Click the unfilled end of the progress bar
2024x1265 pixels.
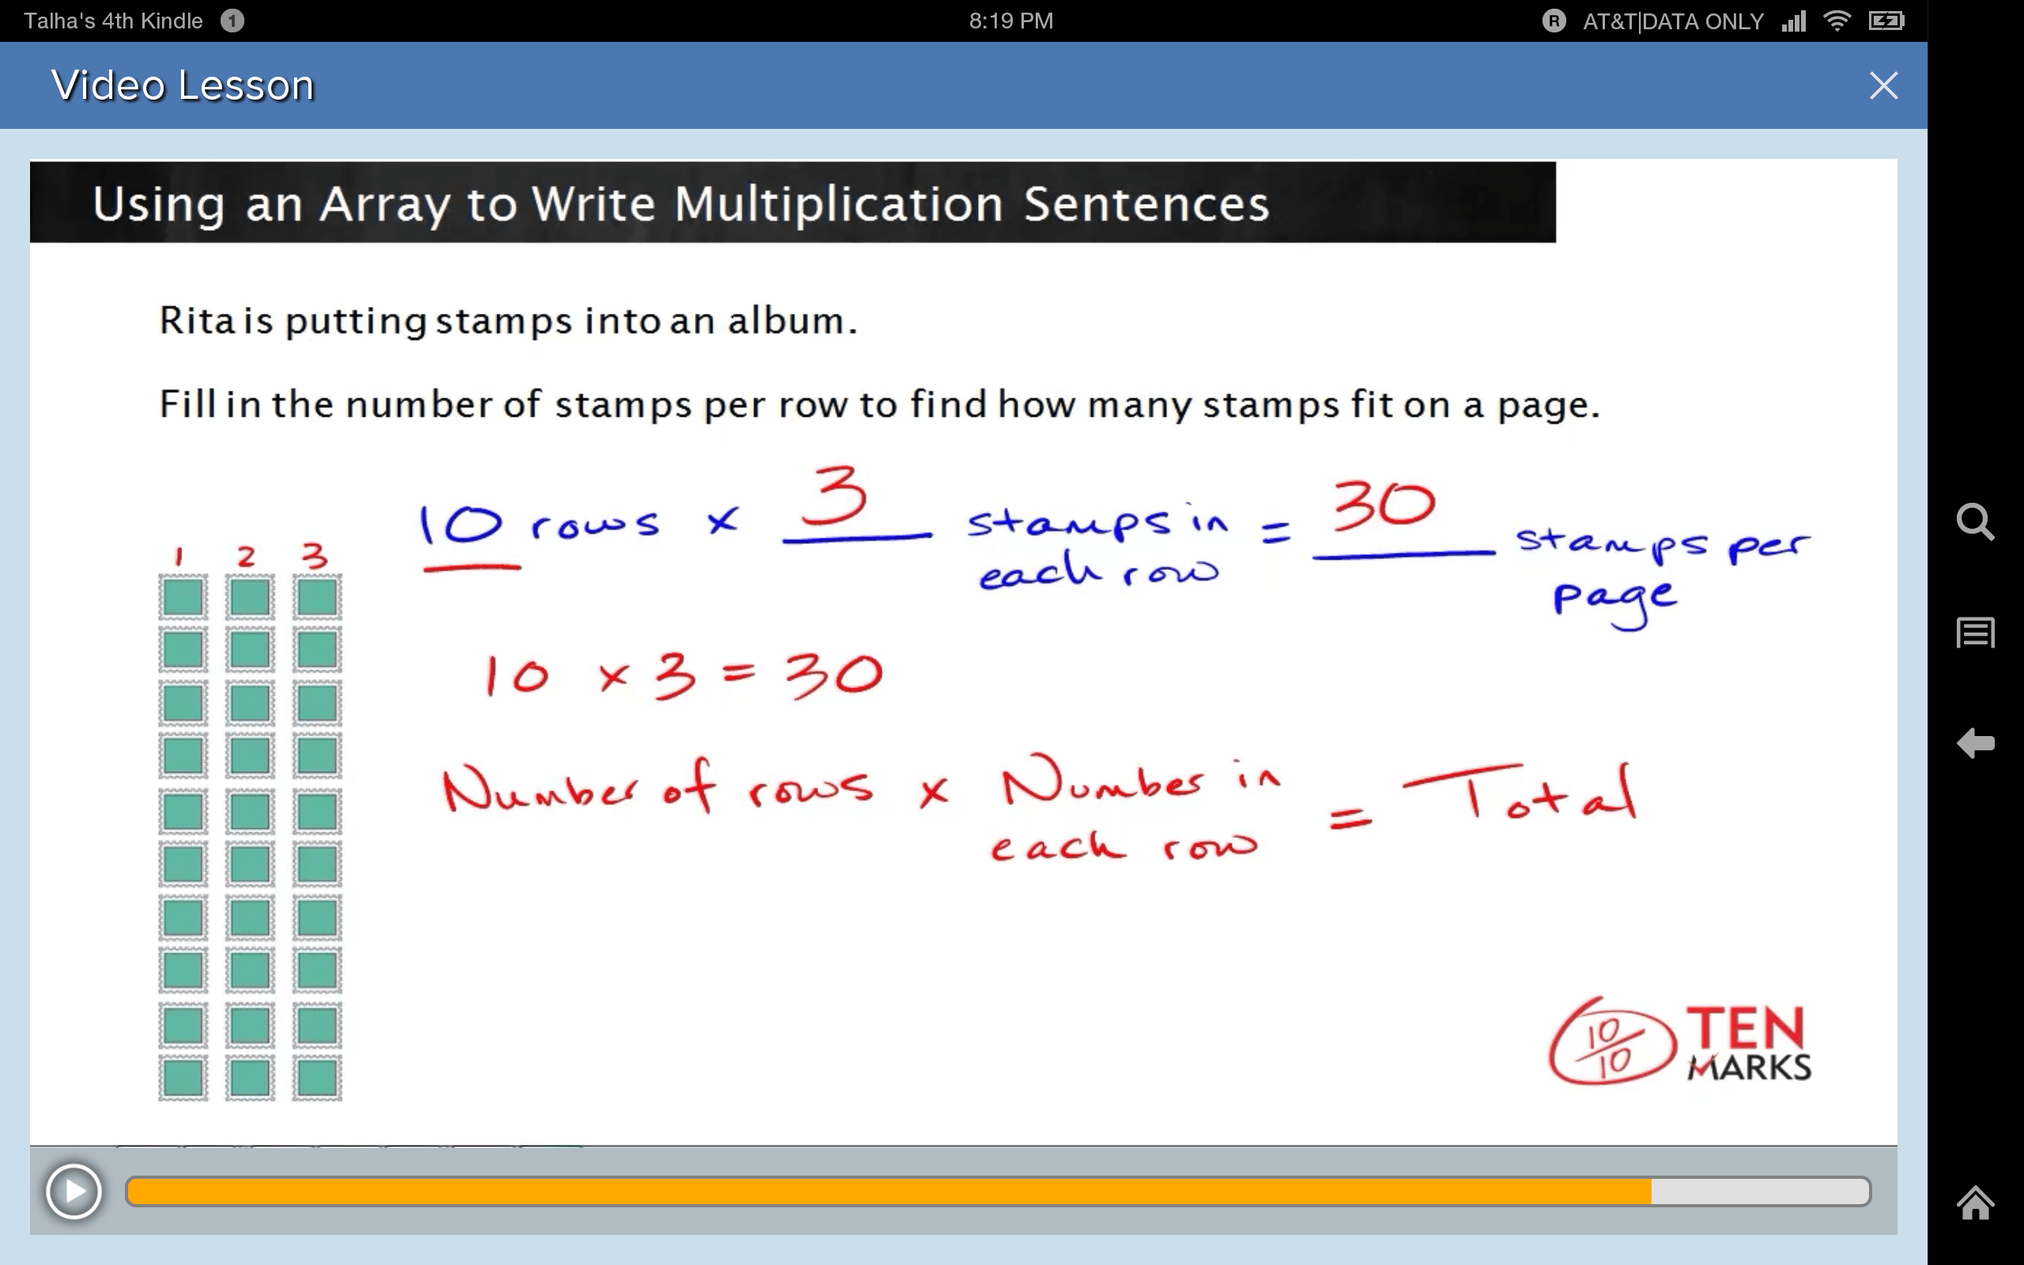click(1756, 1191)
